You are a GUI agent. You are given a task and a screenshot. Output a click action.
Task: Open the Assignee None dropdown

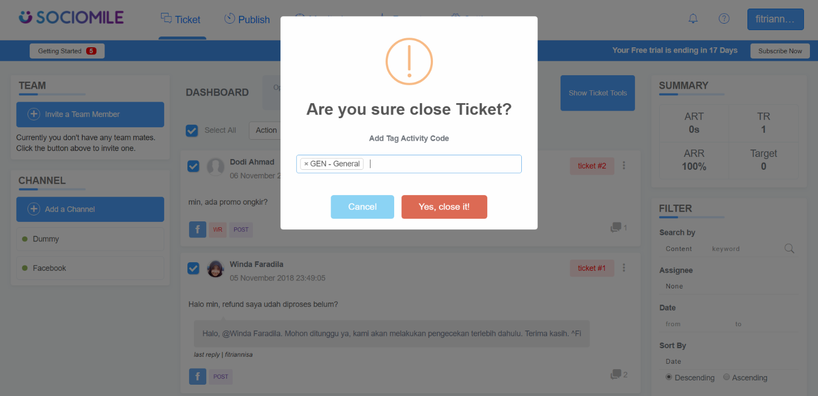coord(728,286)
